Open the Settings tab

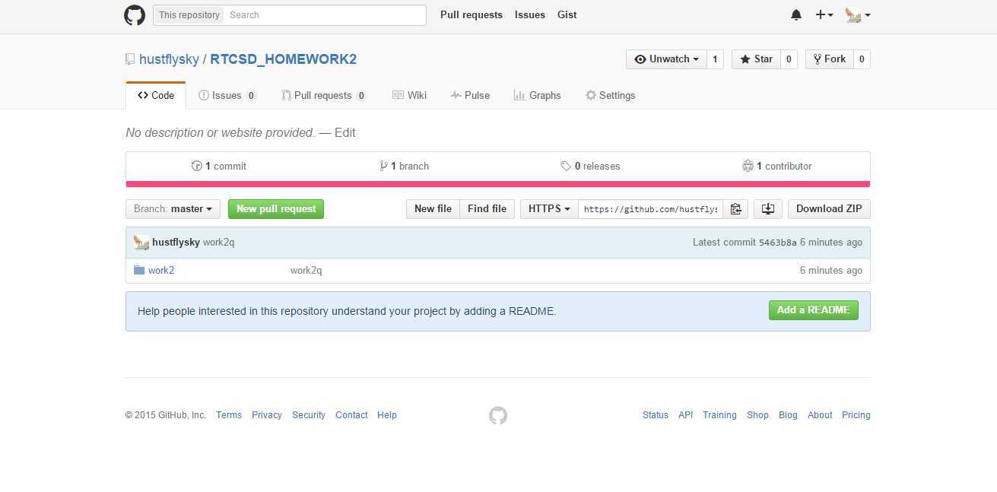click(610, 95)
